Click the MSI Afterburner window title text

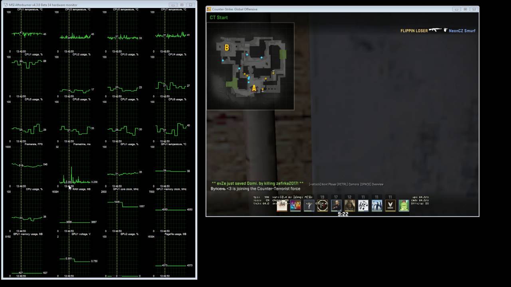[43, 5]
